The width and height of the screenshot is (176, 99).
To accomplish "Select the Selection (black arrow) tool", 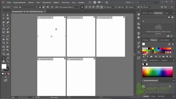I will tap(4, 15).
